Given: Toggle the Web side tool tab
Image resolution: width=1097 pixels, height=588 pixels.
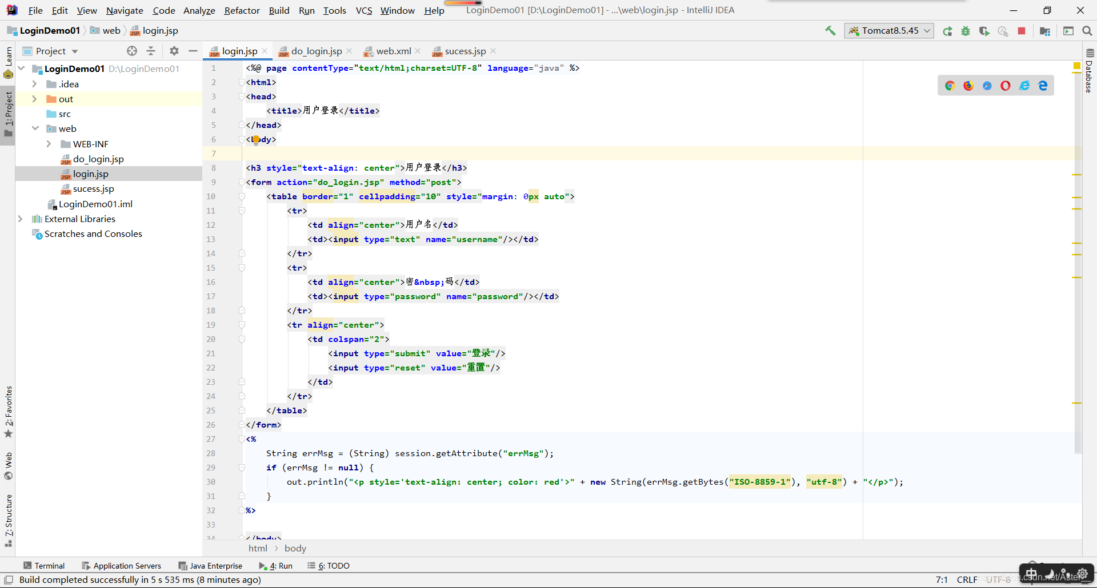Looking at the screenshot, I should pos(8,466).
